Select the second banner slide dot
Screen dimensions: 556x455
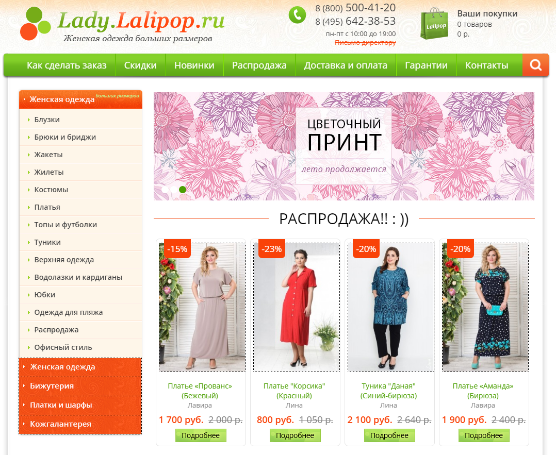(x=174, y=190)
